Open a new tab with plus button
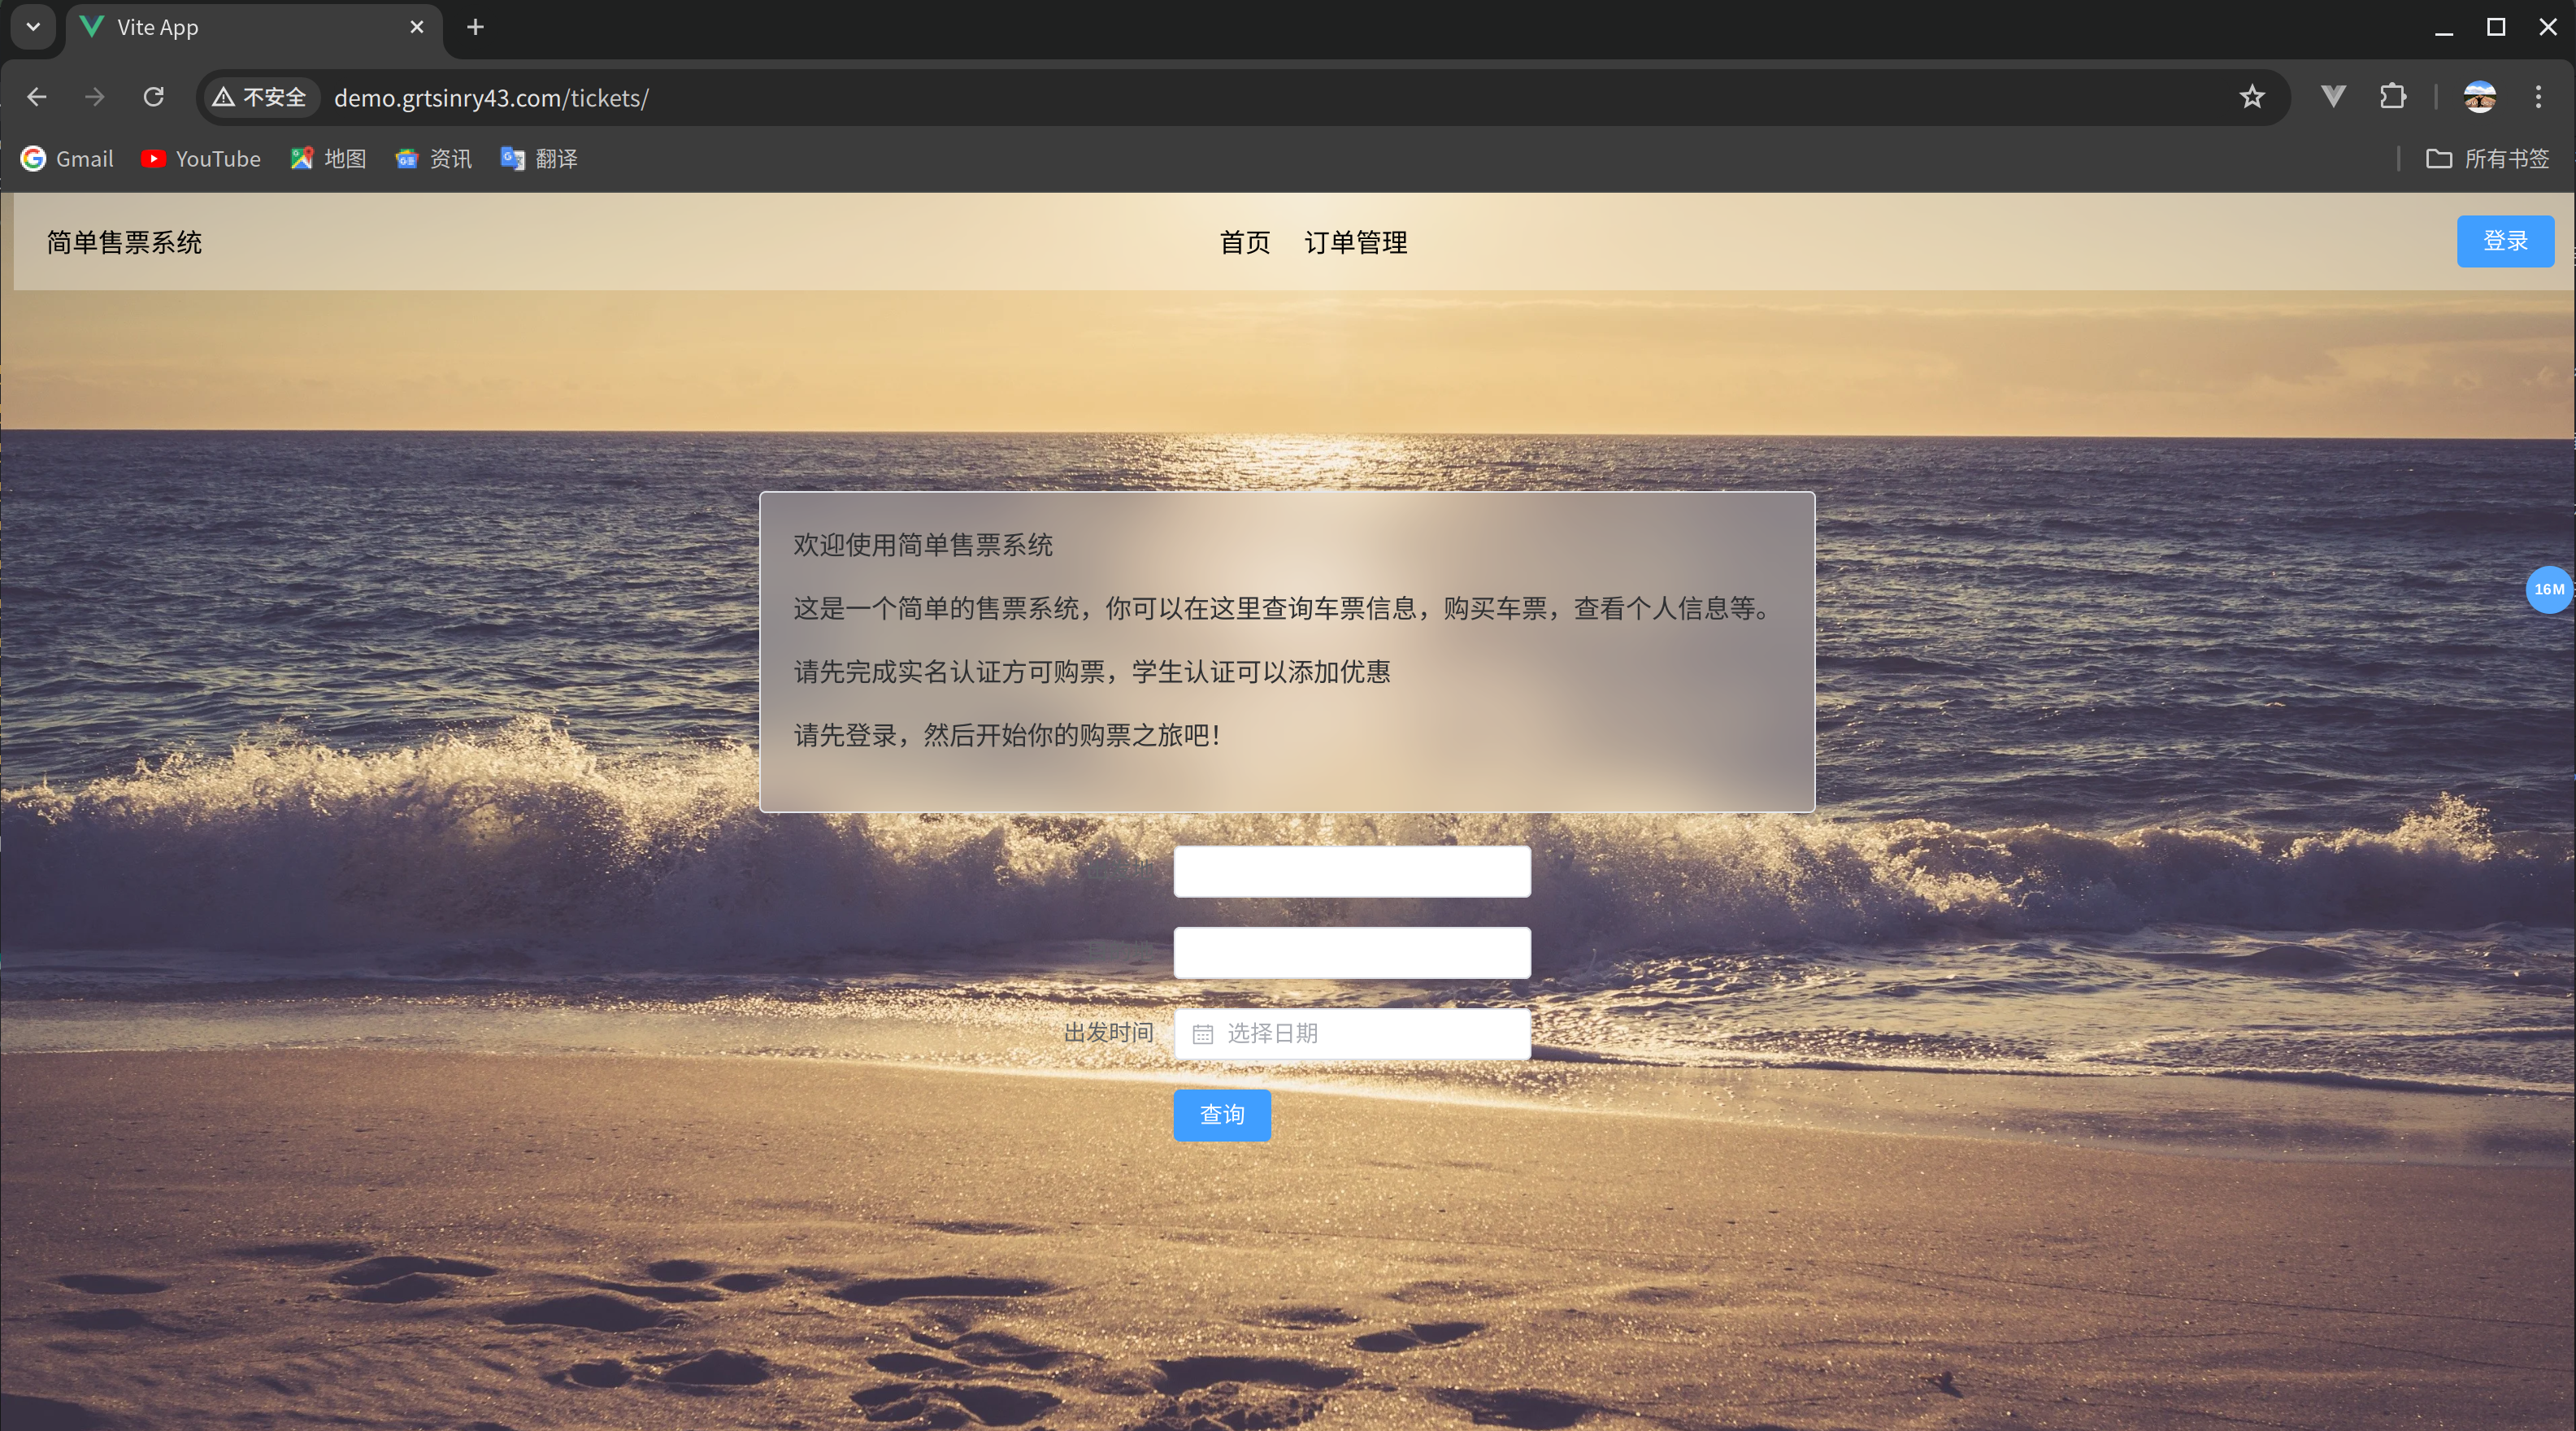Image resolution: width=2576 pixels, height=1431 pixels. 476,27
